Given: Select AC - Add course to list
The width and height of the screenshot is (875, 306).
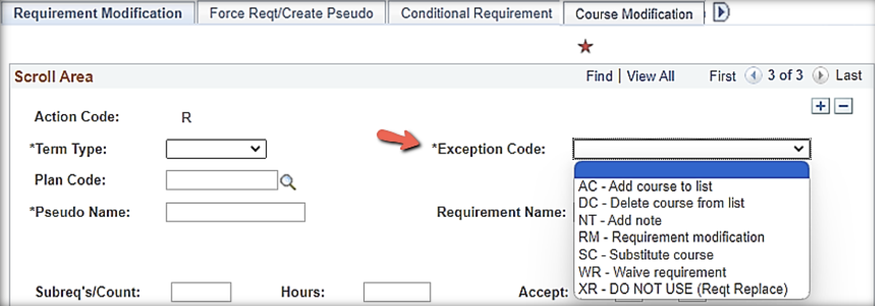Looking at the screenshot, I should point(645,186).
